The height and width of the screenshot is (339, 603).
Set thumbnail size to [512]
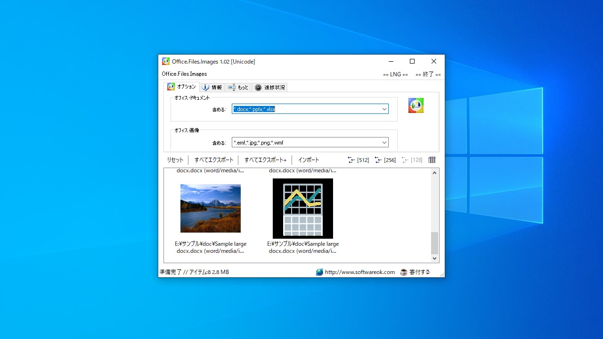point(359,160)
